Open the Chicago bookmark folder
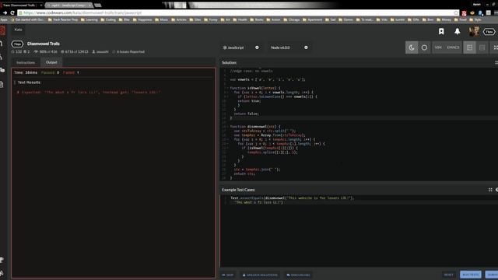 tap(292, 19)
